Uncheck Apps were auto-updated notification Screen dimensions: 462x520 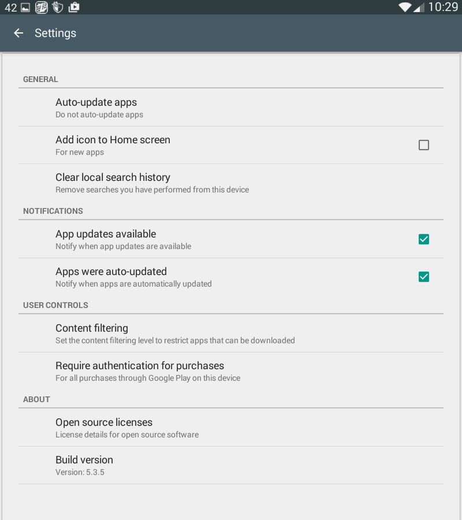(424, 276)
